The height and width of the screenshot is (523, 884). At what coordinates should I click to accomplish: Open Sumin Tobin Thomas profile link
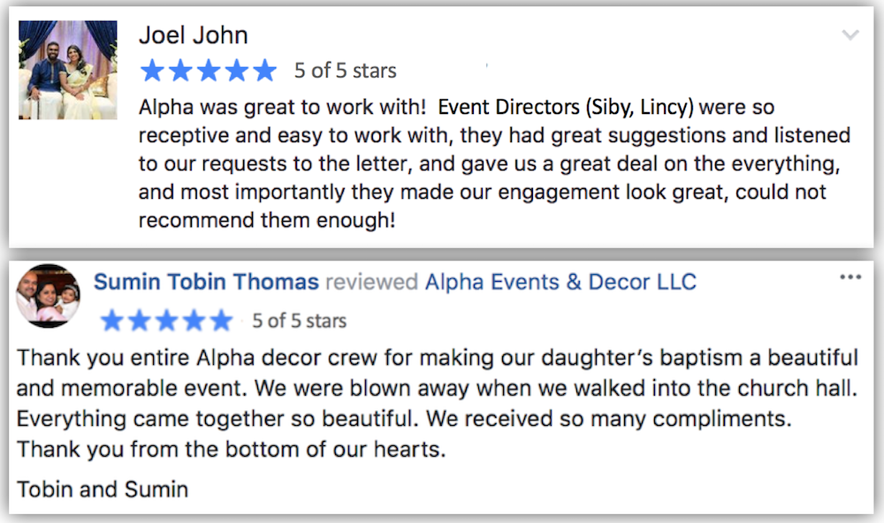[x=206, y=281]
